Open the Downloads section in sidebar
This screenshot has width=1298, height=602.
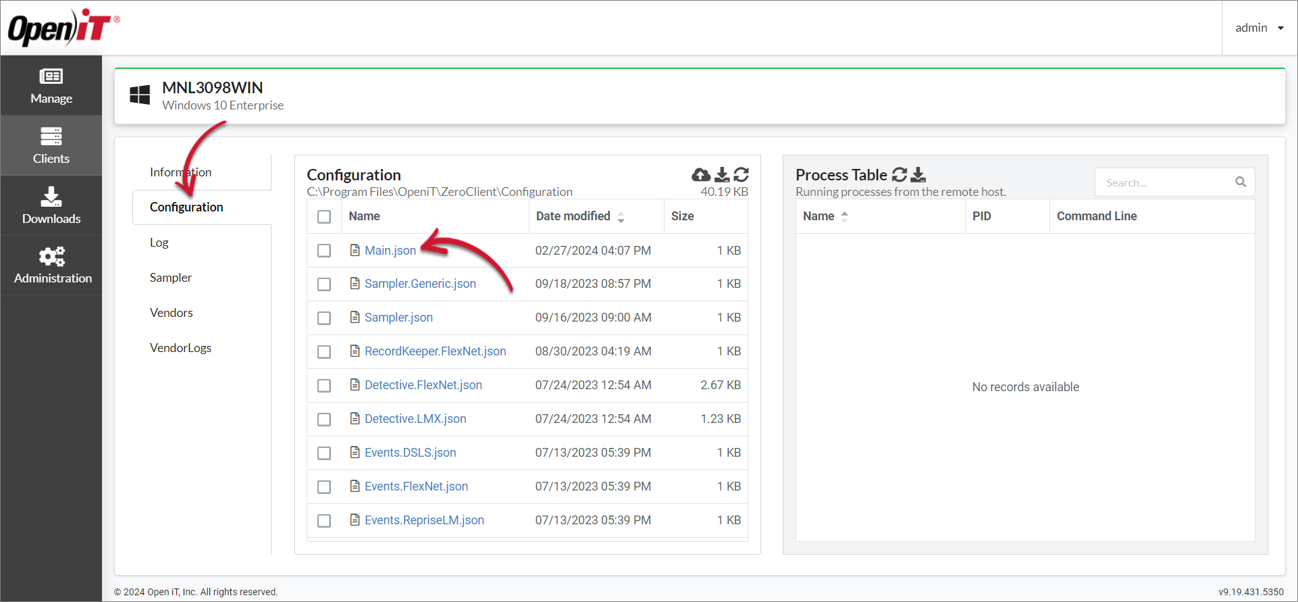51,205
